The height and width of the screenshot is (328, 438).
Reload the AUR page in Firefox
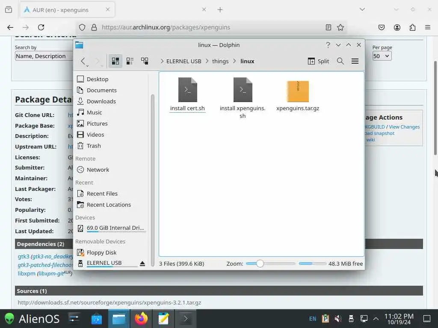point(41,27)
